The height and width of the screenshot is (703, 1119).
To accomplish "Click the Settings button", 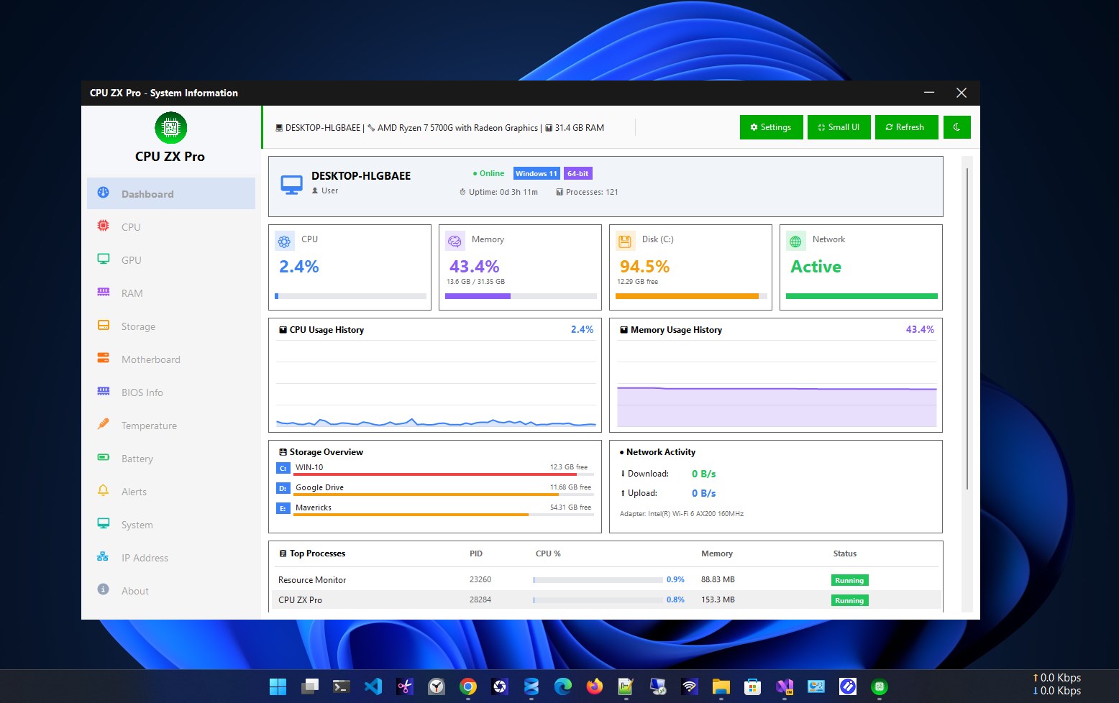I will coord(771,127).
